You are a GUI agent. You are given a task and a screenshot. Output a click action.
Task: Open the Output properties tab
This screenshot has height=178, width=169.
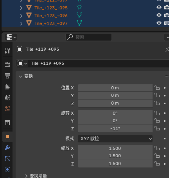7,76
